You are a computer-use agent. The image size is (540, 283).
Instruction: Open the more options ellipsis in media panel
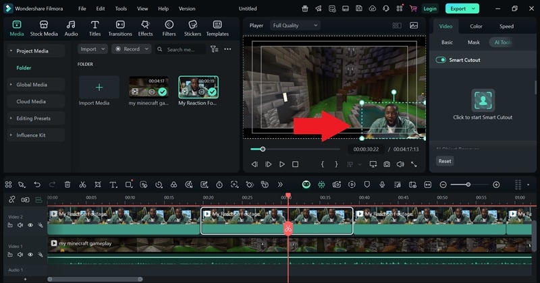pos(227,49)
